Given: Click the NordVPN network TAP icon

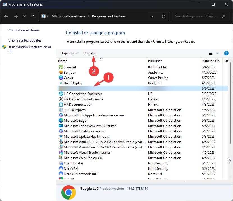Looking at the screenshot, I should pyautogui.click(x=61, y=174).
